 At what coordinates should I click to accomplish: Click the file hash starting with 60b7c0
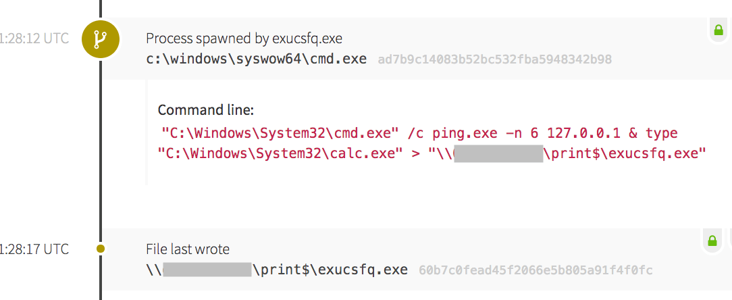point(535,271)
